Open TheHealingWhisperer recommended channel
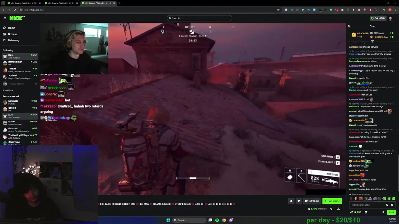The width and height of the screenshot is (399, 224). coord(20,136)
